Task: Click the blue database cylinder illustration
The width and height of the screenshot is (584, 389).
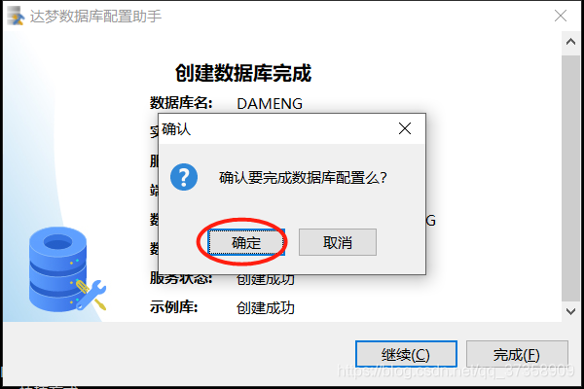Action: point(57,269)
